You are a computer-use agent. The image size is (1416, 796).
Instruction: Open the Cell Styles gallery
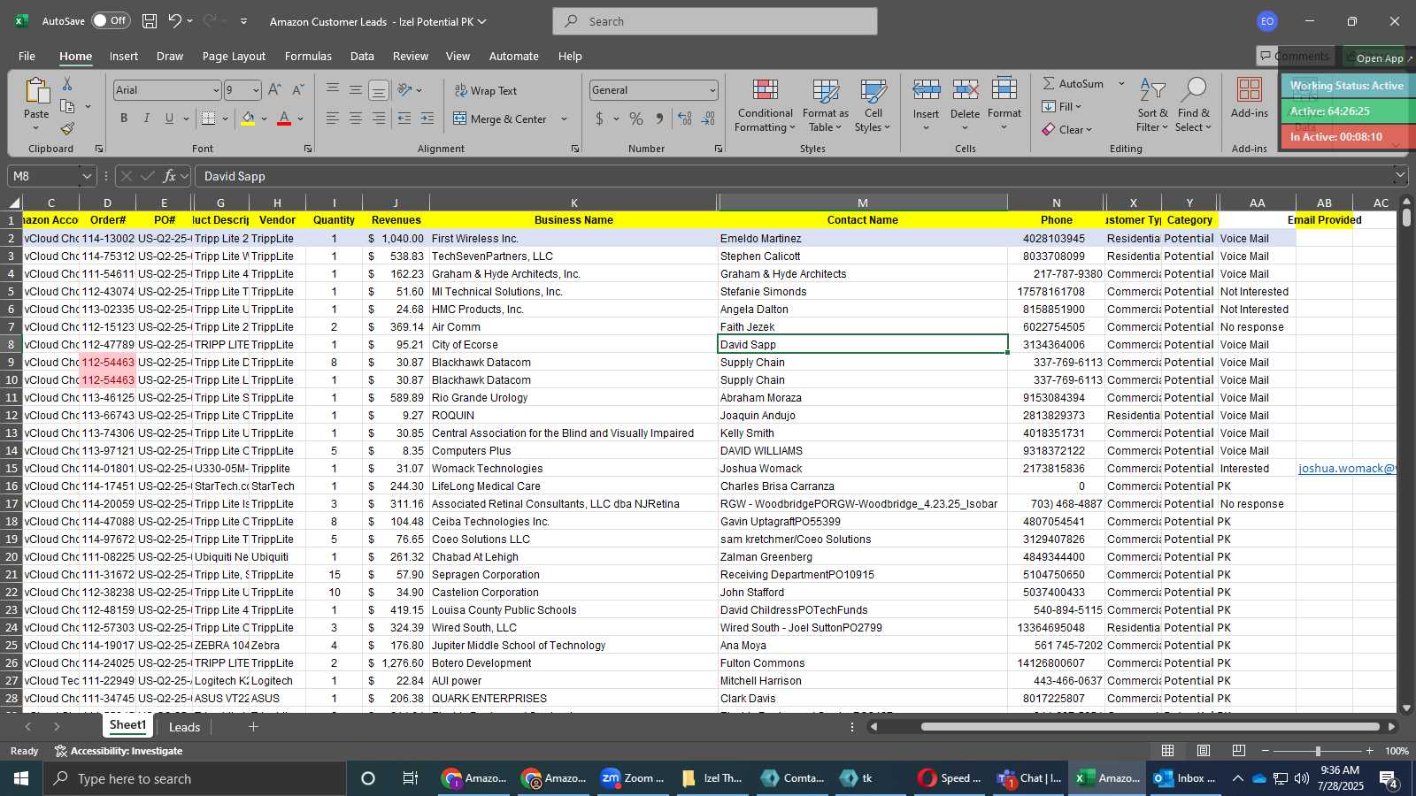click(873, 106)
